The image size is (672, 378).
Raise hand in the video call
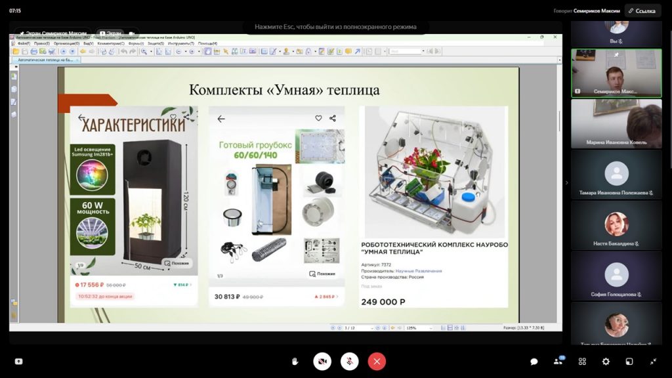click(295, 362)
